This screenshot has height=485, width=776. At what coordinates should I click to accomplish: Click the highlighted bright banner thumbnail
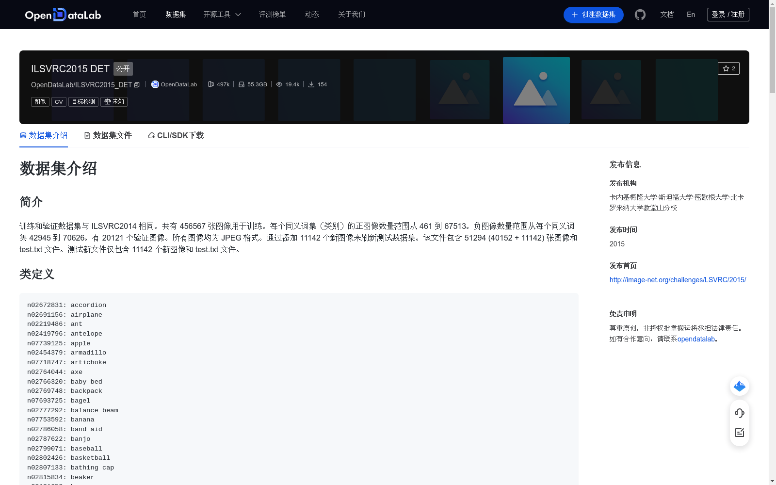tap(536, 90)
